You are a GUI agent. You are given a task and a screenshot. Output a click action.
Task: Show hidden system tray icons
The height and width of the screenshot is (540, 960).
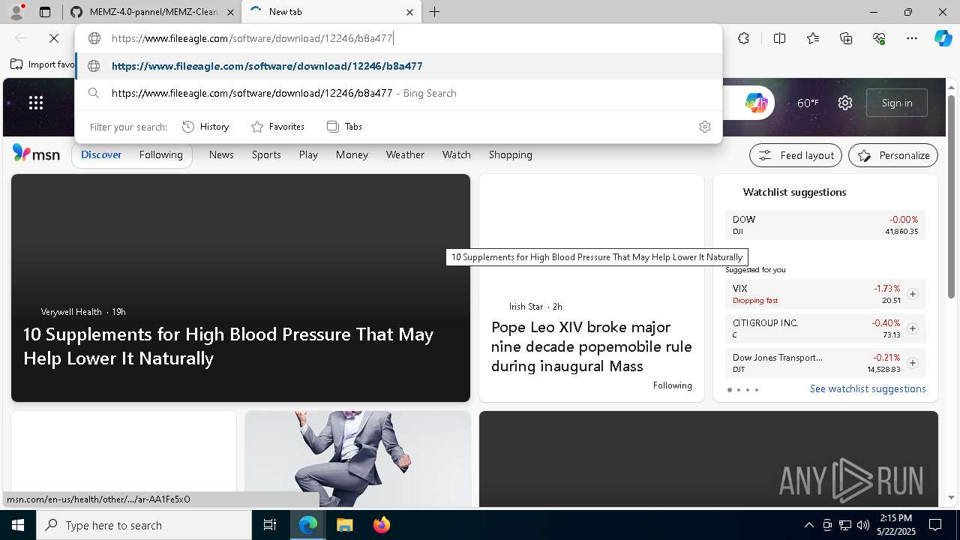[808, 525]
